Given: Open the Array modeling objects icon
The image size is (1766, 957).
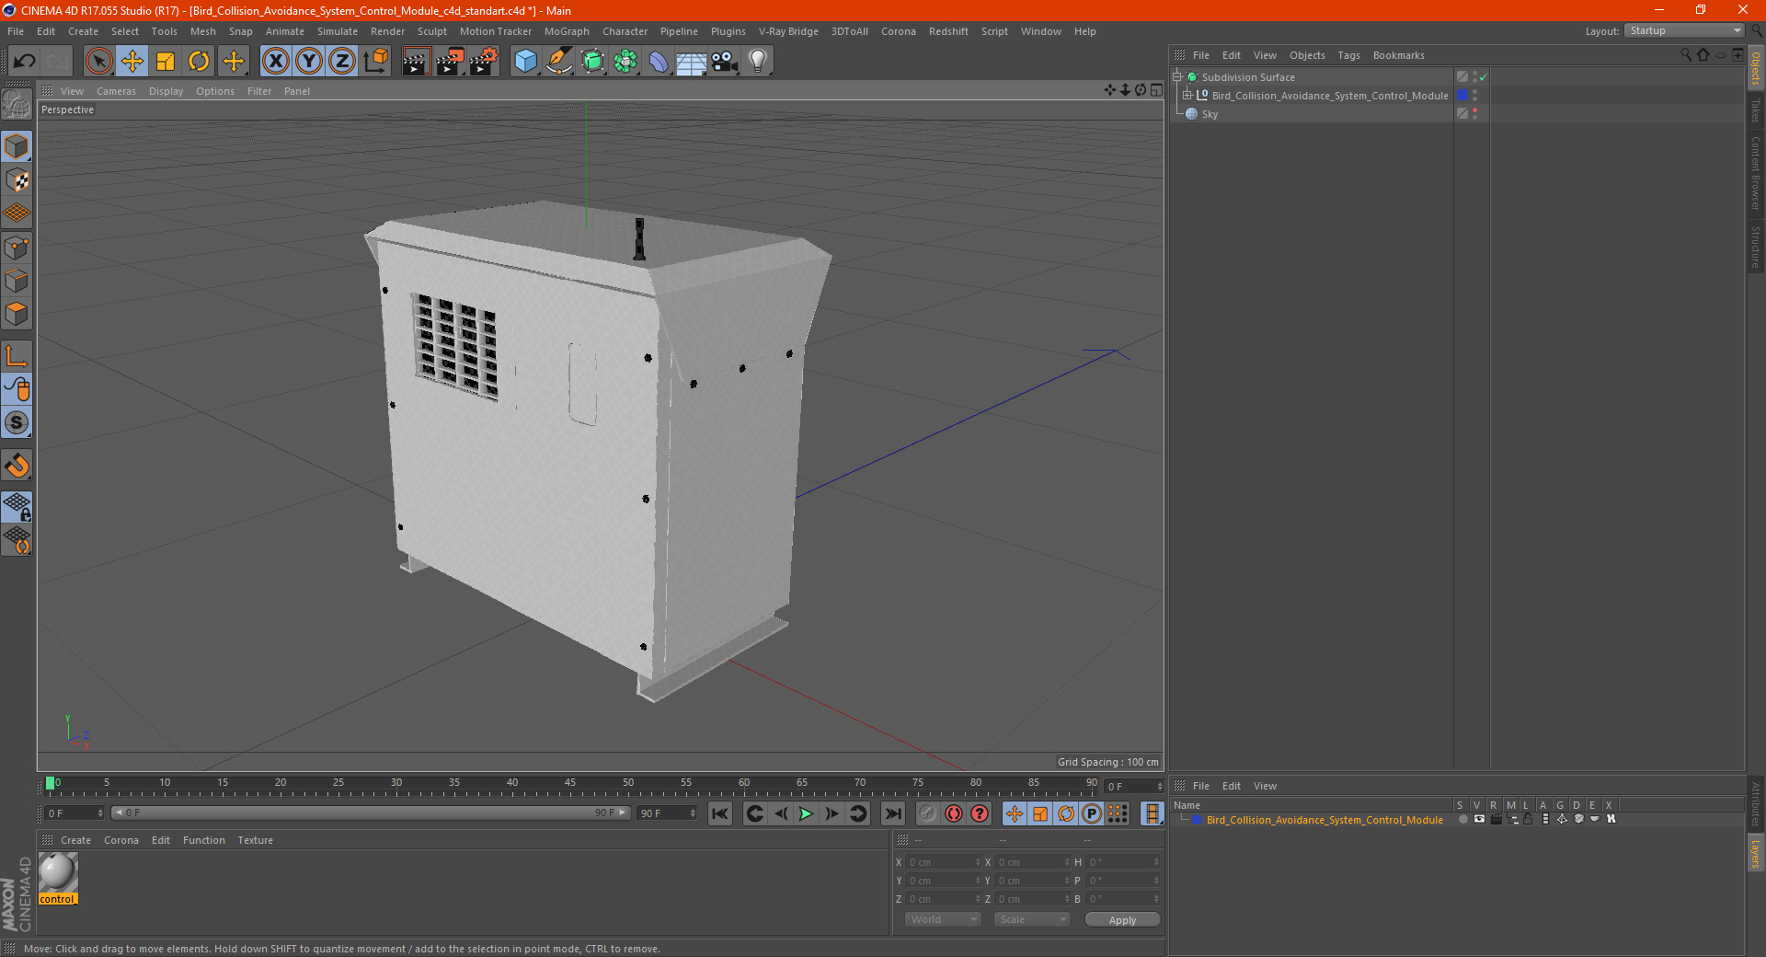Looking at the screenshot, I should [x=625, y=62].
